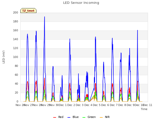The height and width of the screenshot is (122, 163).
Task: Toggle the Green series legend entry
Action: 89,117
